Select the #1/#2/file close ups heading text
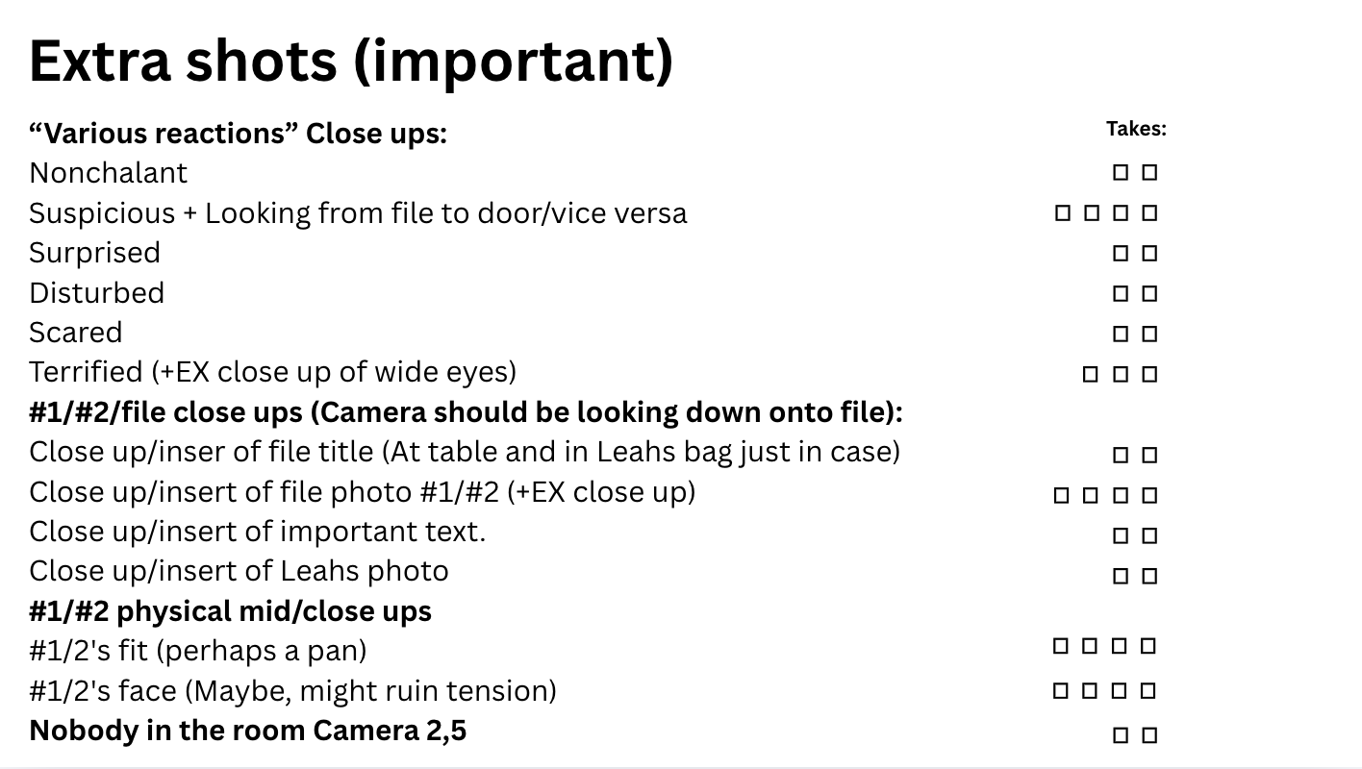 (x=466, y=411)
